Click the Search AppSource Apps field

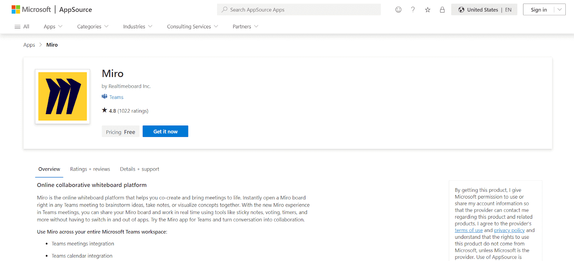pyautogui.click(x=298, y=10)
